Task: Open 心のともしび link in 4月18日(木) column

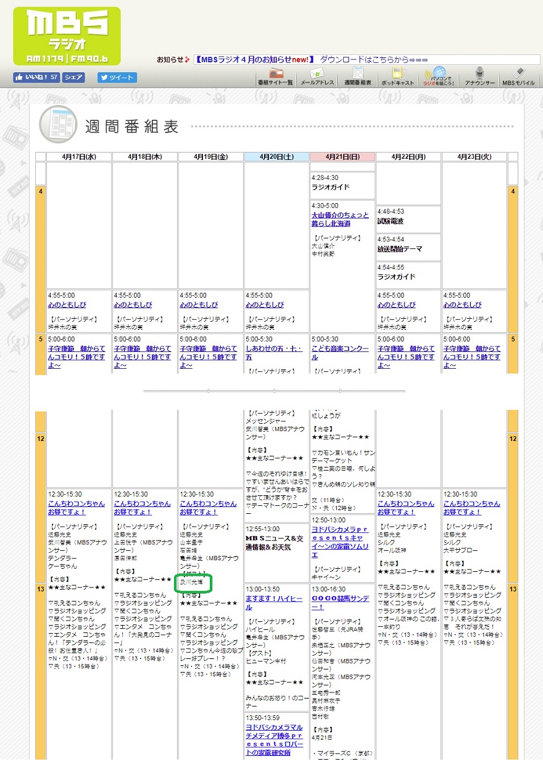Action: 134,304
